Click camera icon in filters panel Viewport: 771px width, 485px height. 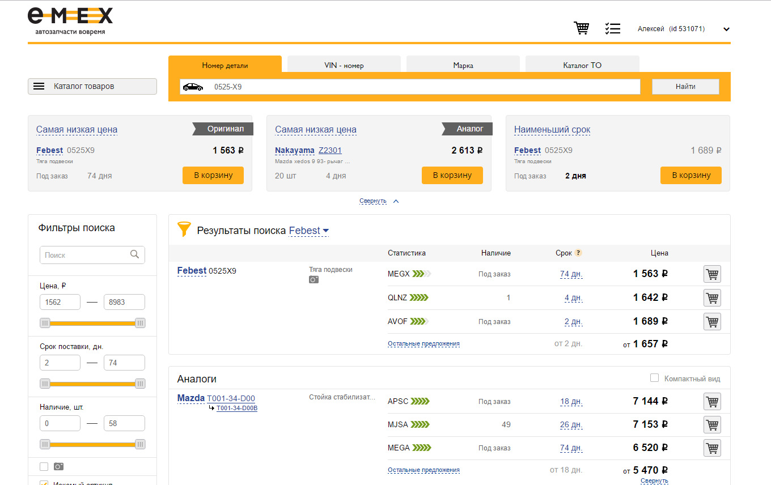tap(58, 466)
